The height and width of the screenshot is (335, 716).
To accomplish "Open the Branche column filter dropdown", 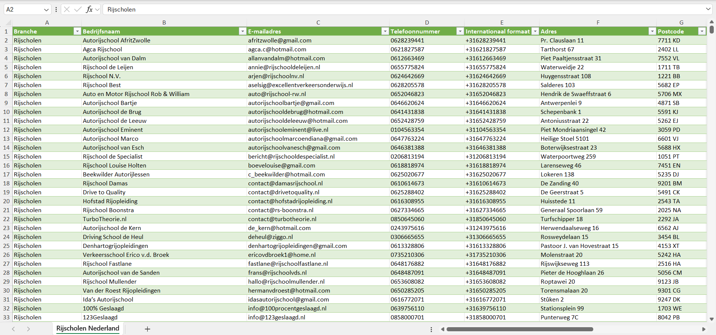I will click(x=77, y=31).
